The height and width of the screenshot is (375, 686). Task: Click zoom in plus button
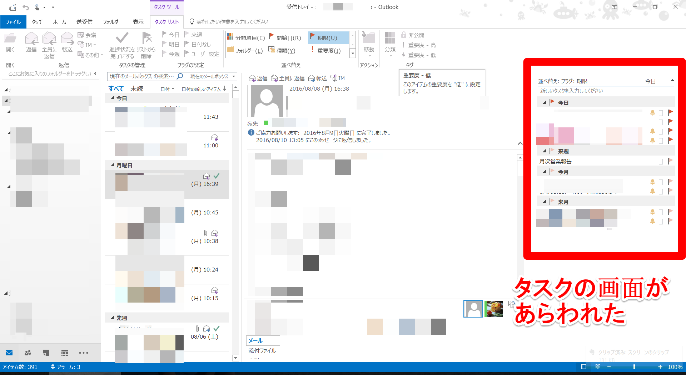pos(660,367)
